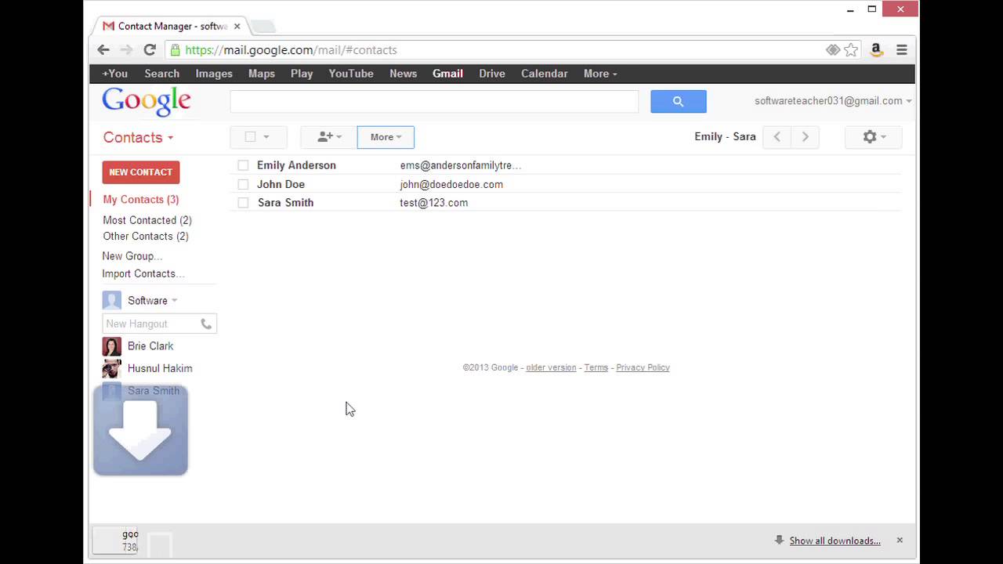The image size is (1003, 564).
Task: Bookmark the page with the star icon
Action: (851, 49)
